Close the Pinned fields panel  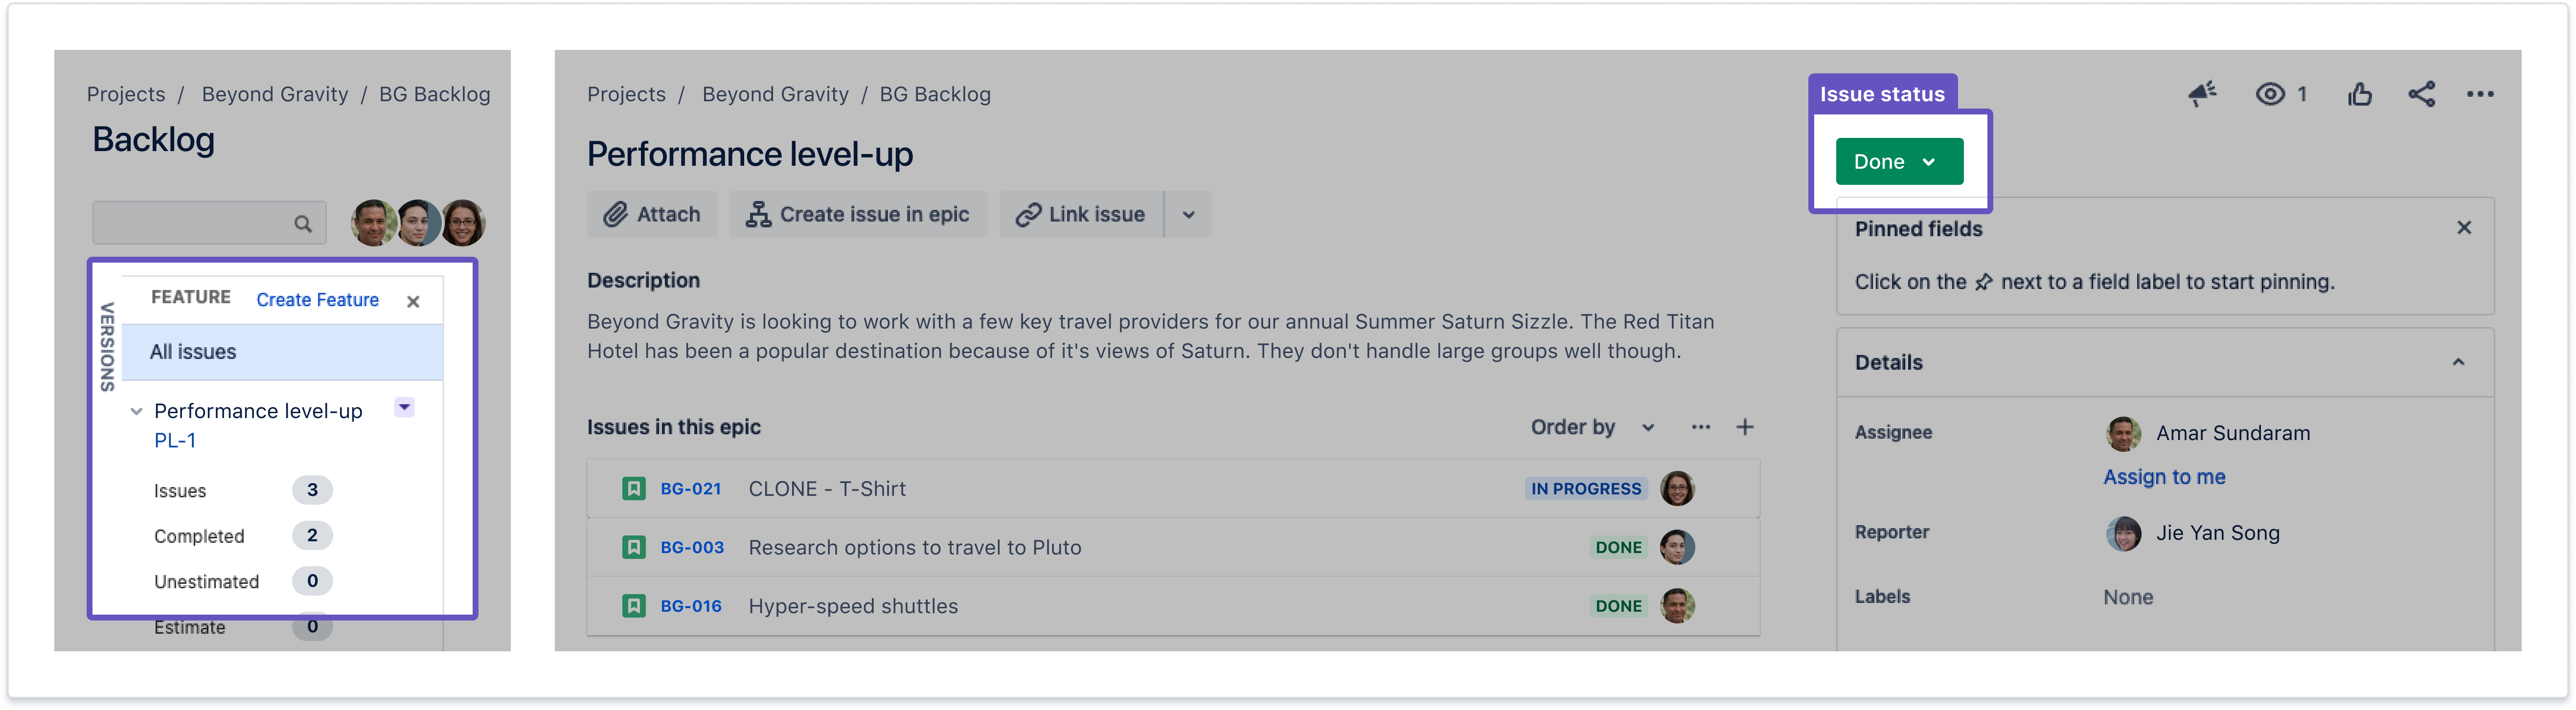click(x=2464, y=228)
